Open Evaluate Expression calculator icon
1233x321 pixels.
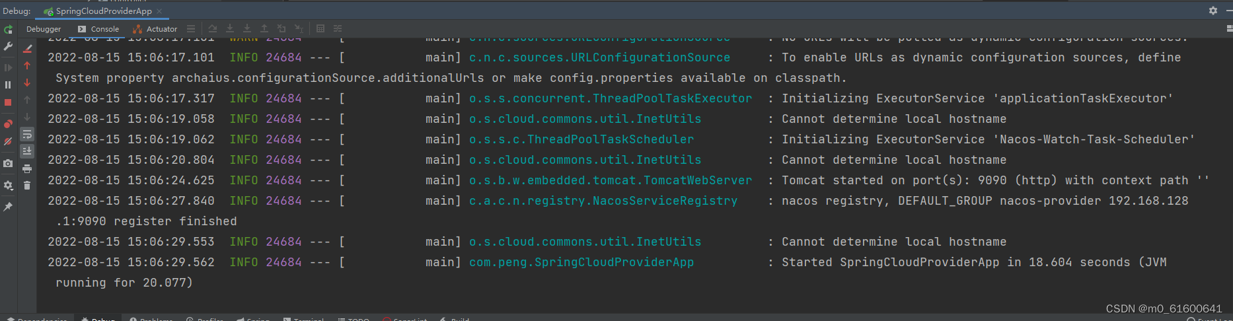point(320,29)
